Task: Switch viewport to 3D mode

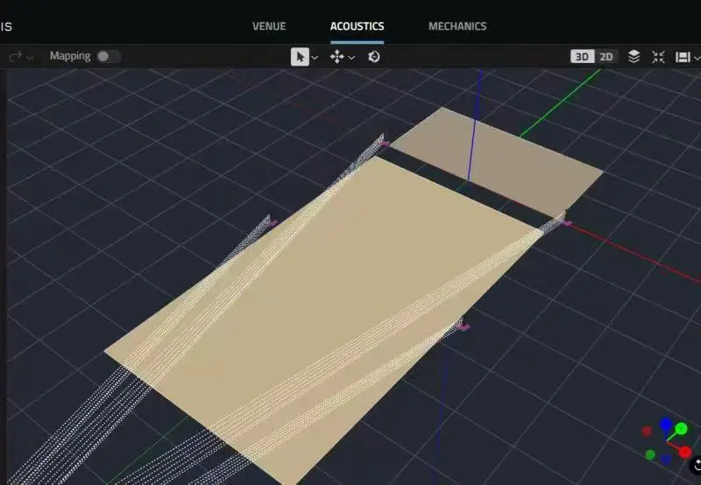Action: 582,57
